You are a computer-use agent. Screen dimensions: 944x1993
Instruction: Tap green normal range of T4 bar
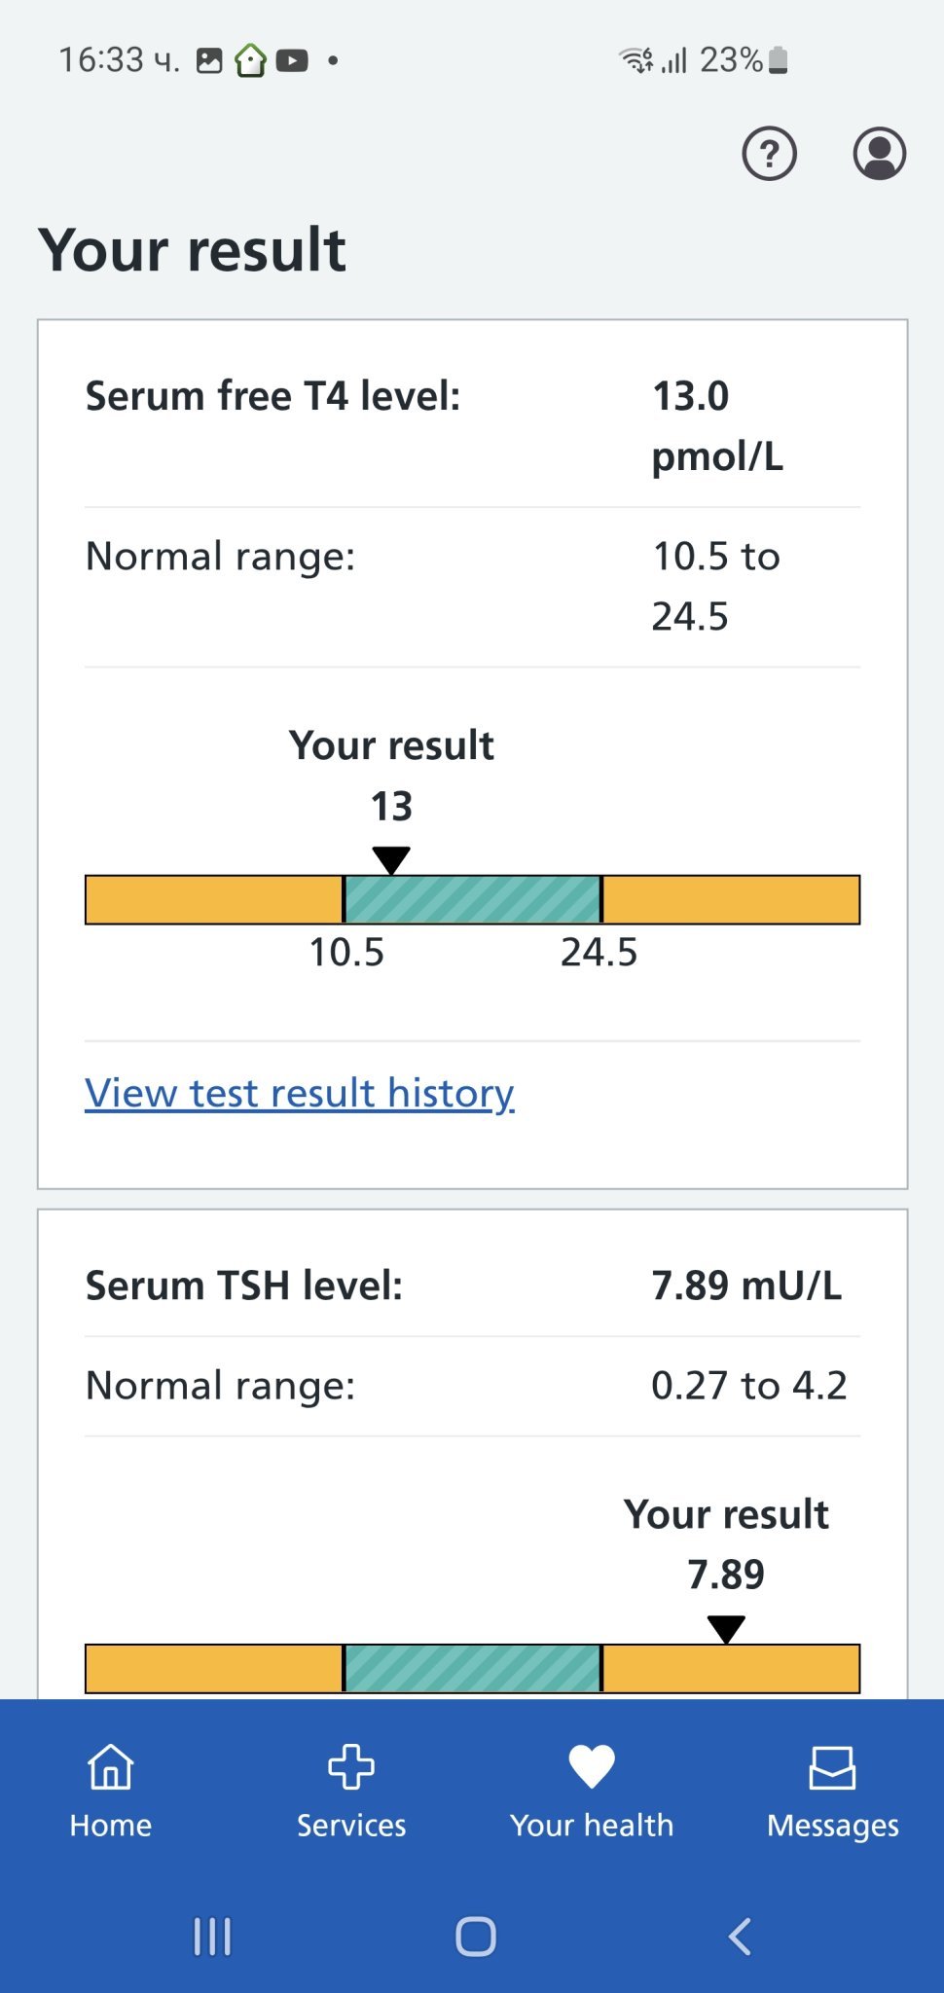coord(473,899)
